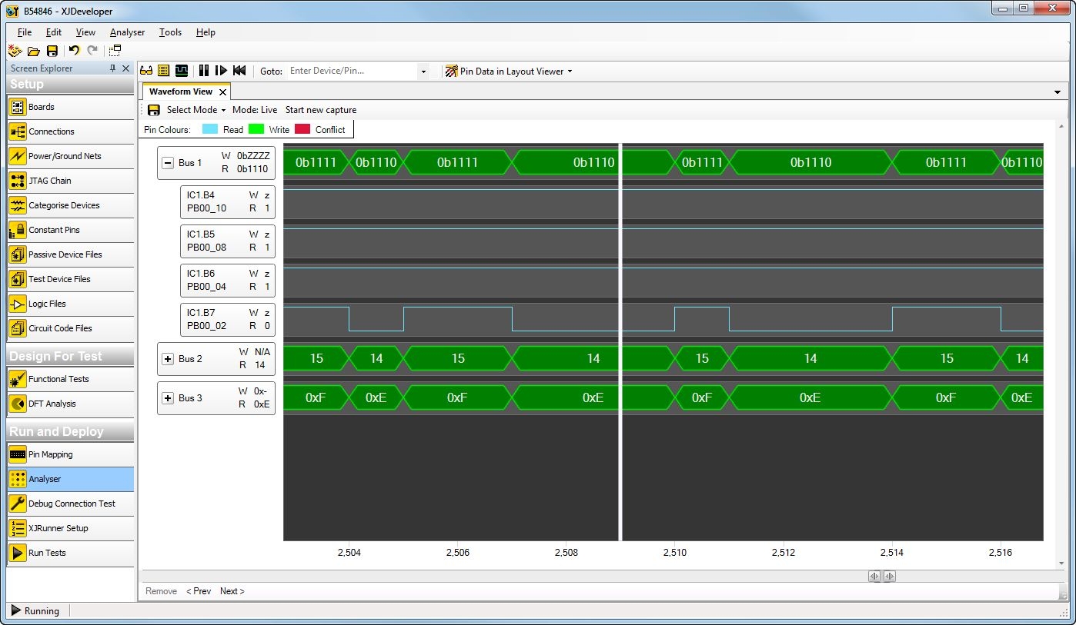Expand the Bus 2 group
This screenshot has width=1076, height=625.
click(x=167, y=359)
